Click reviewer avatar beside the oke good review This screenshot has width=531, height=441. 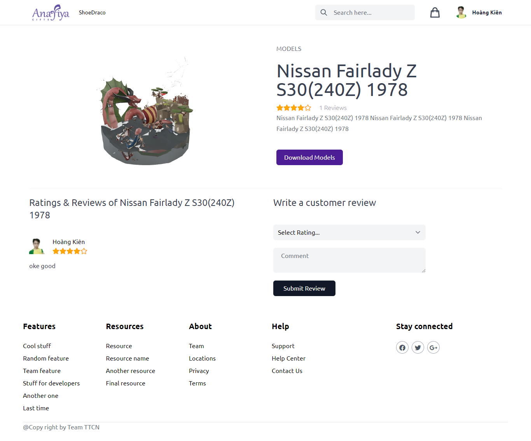pyautogui.click(x=37, y=246)
